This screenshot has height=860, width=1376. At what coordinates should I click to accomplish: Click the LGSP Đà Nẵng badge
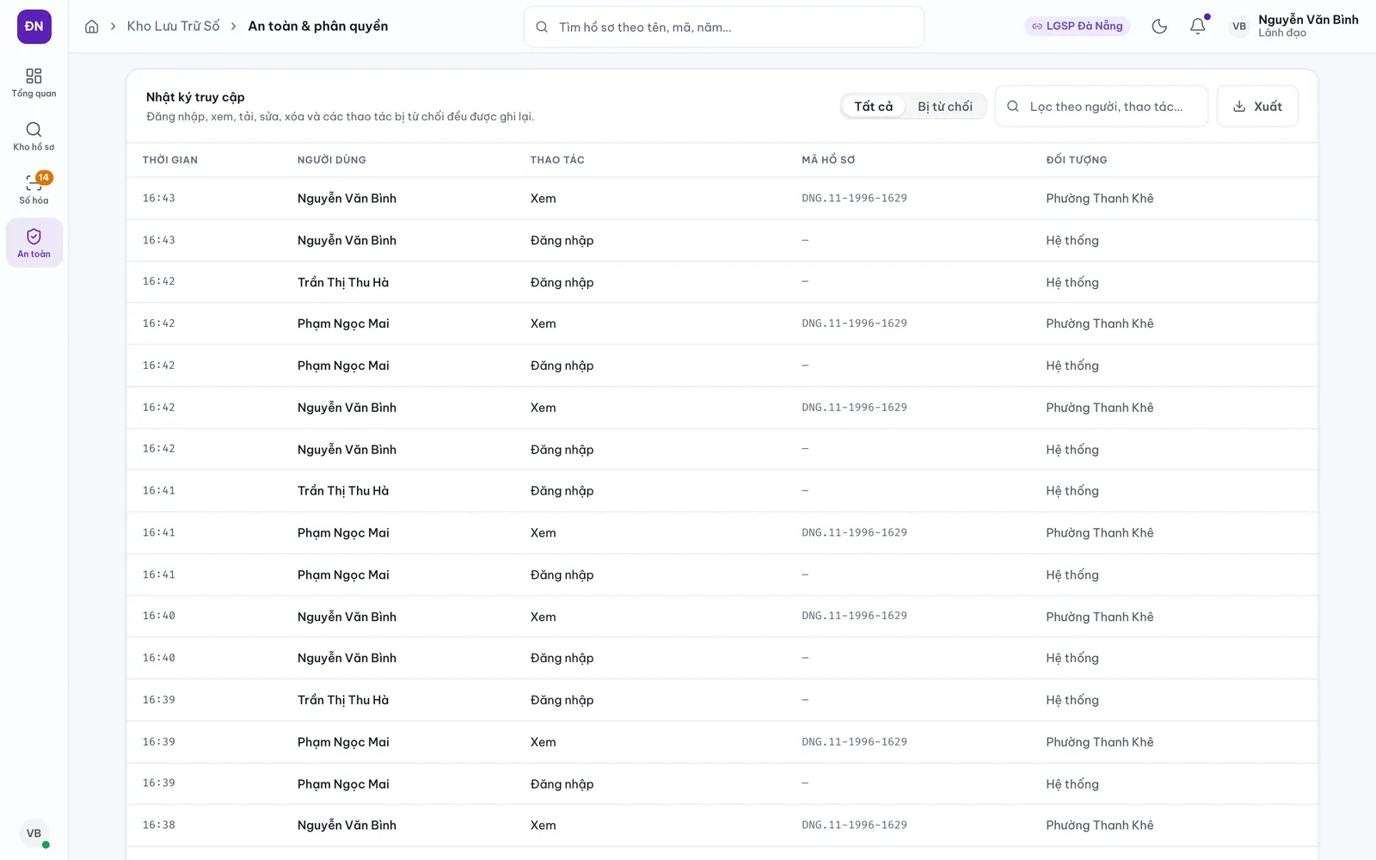point(1078,27)
